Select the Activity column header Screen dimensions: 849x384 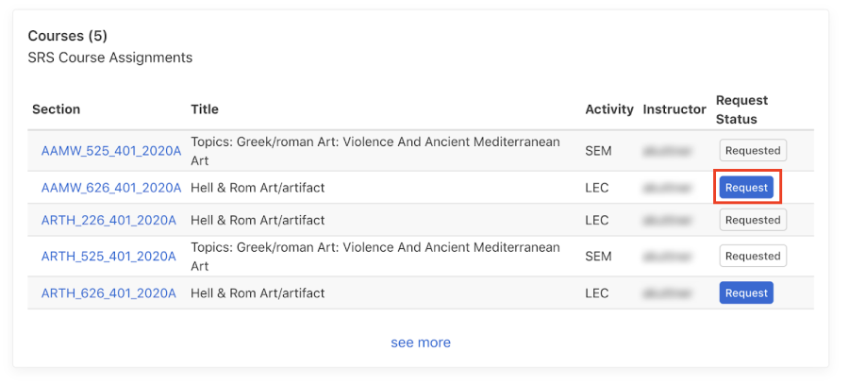608,109
